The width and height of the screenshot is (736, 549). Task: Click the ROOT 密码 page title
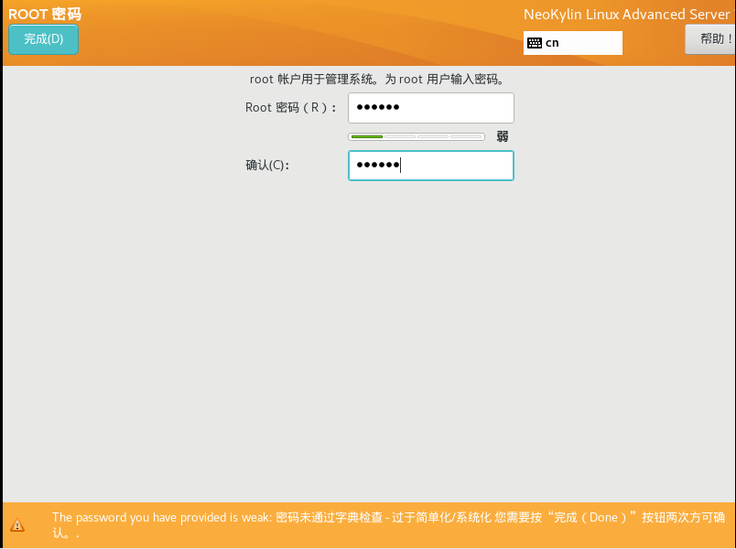click(45, 14)
